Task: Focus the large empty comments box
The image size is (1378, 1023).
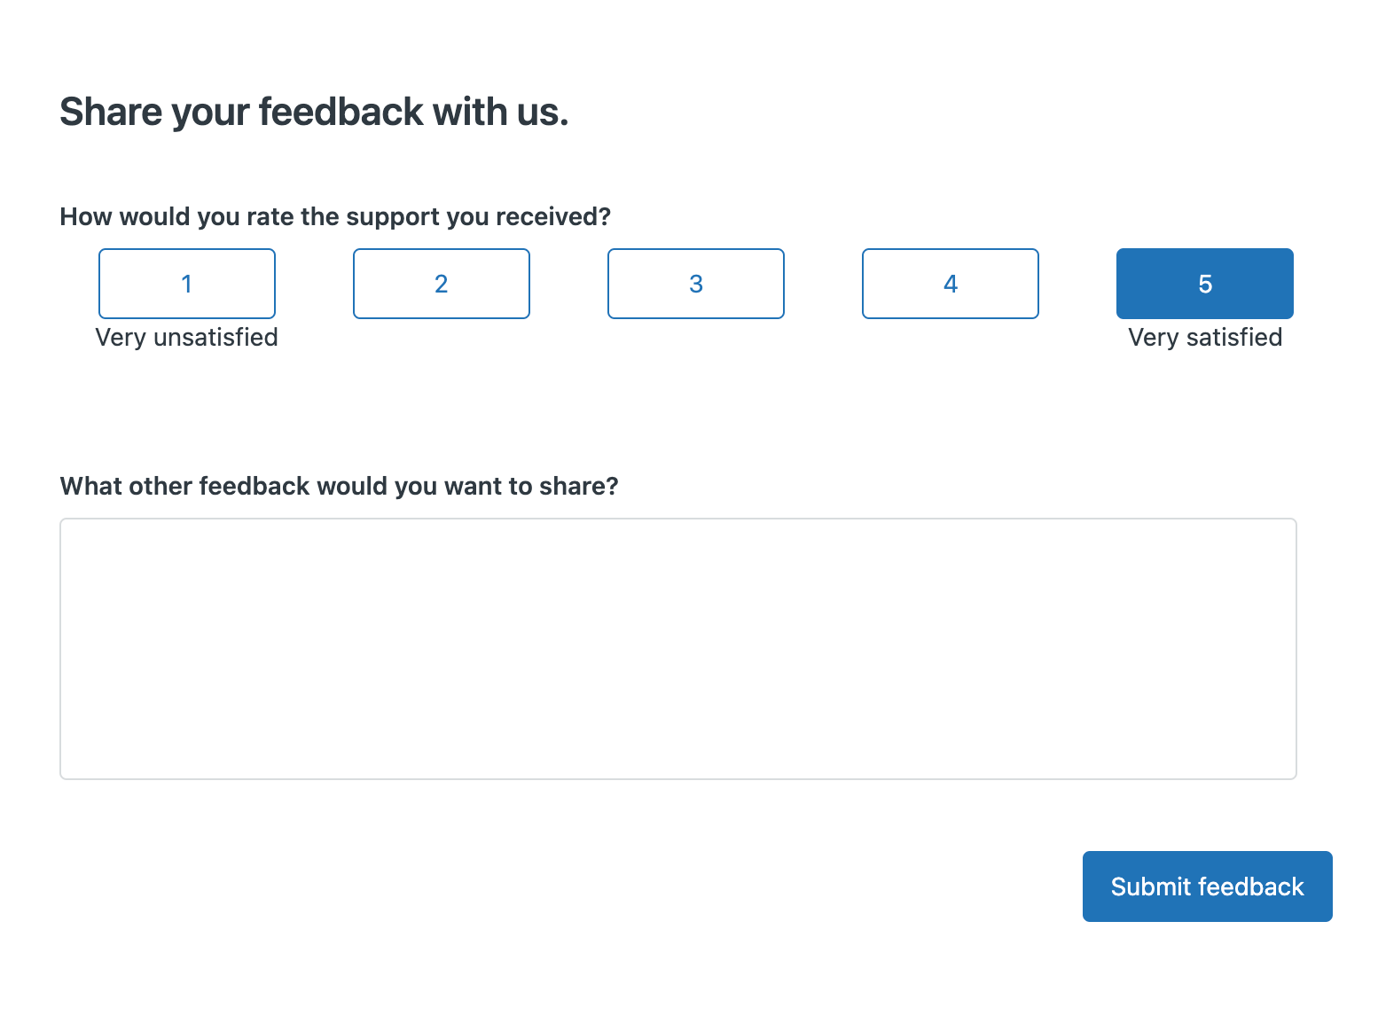Action: 678,649
